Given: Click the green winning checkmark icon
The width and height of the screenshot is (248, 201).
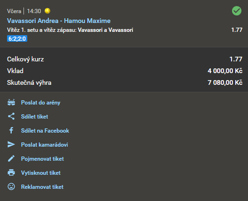Looking at the screenshot, I should [x=237, y=11].
